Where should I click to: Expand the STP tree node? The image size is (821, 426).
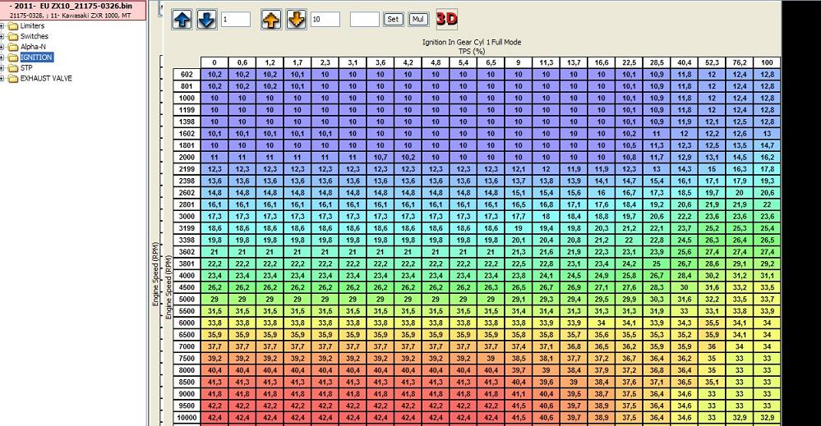coord(2,68)
